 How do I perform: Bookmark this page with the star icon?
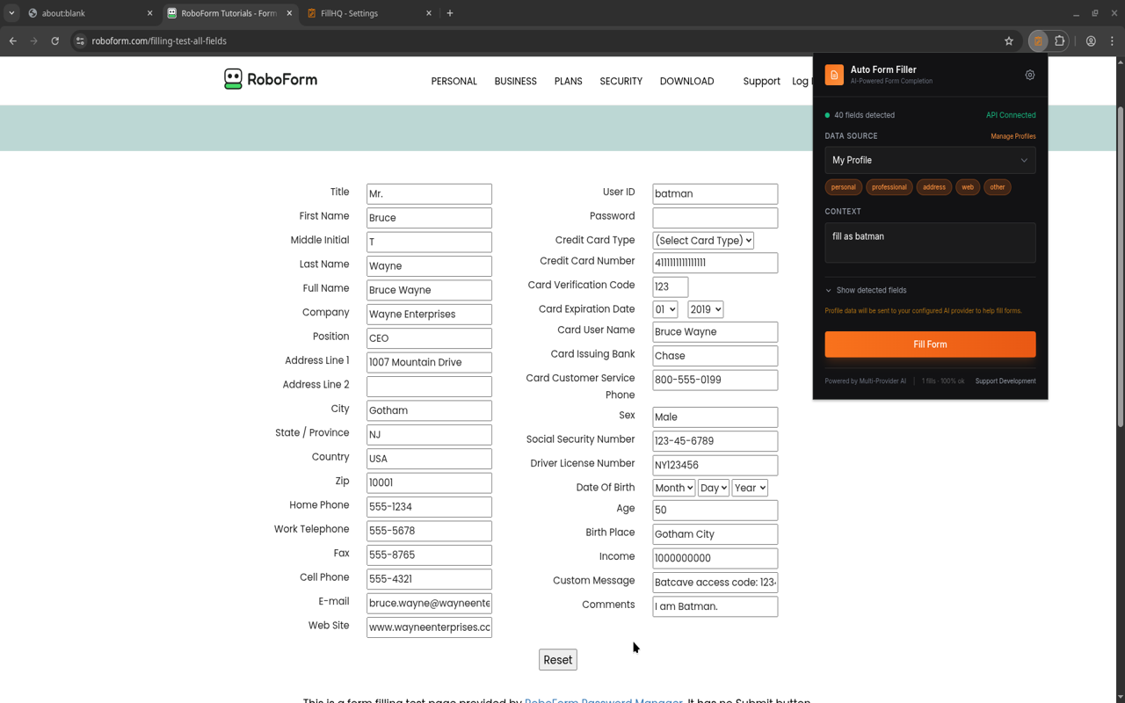(x=1009, y=40)
